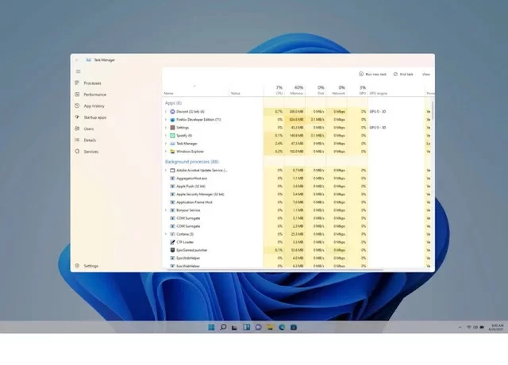
Task: Click the Users sidebar icon
Action: point(77,129)
